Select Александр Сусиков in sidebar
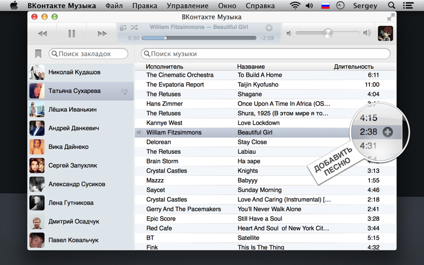The width and height of the screenshot is (424, 265). (81, 184)
